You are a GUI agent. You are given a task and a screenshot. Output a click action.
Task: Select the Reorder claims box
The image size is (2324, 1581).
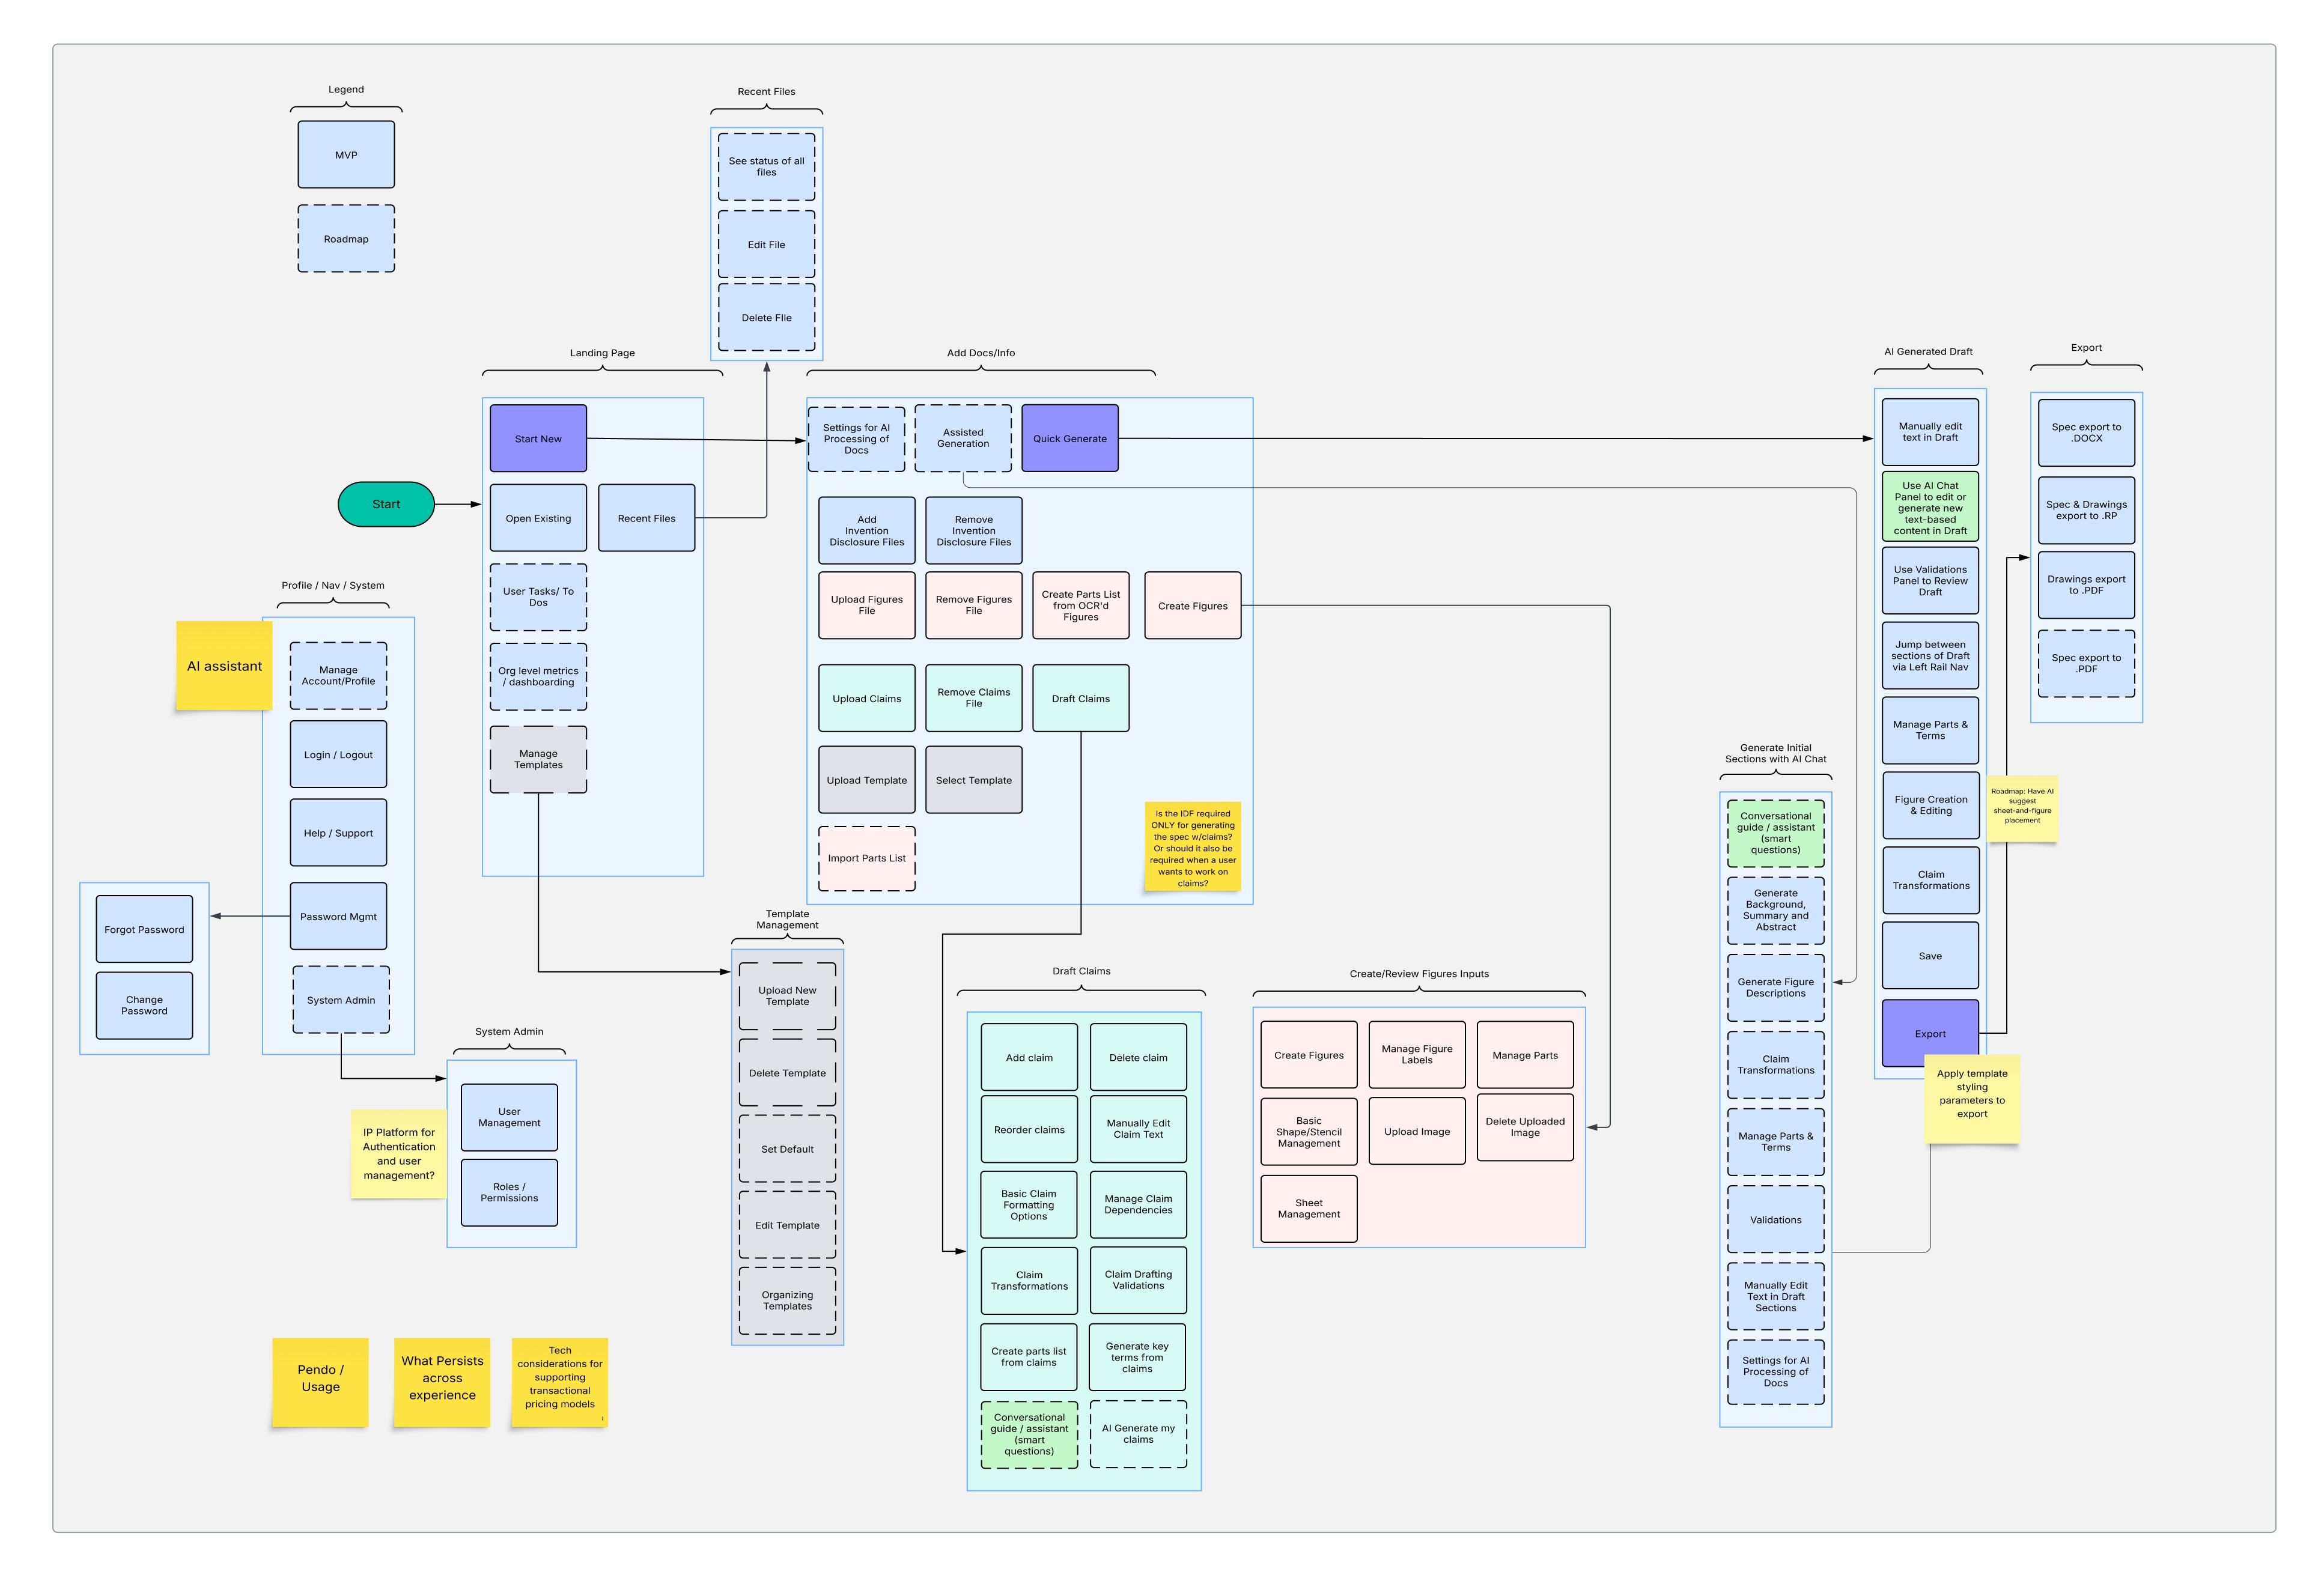click(x=1029, y=1130)
